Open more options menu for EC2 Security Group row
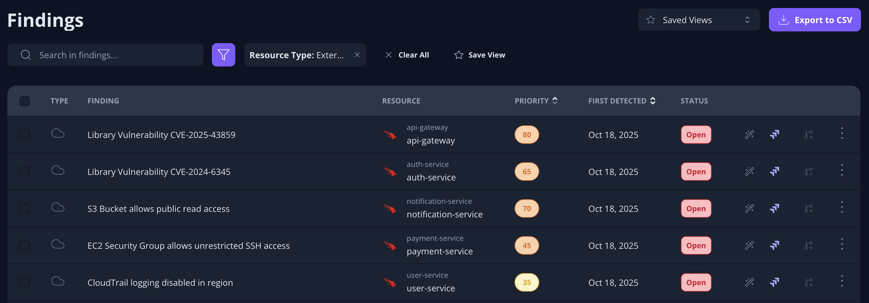 coord(842,244)
